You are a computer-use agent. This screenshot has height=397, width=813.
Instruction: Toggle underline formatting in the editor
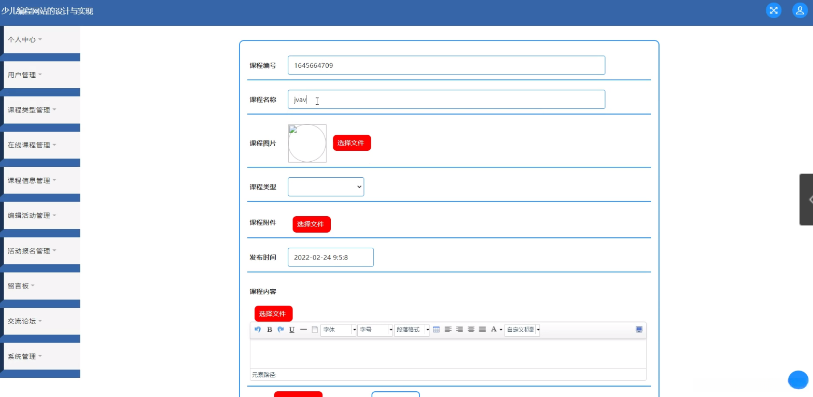[292, 330]
